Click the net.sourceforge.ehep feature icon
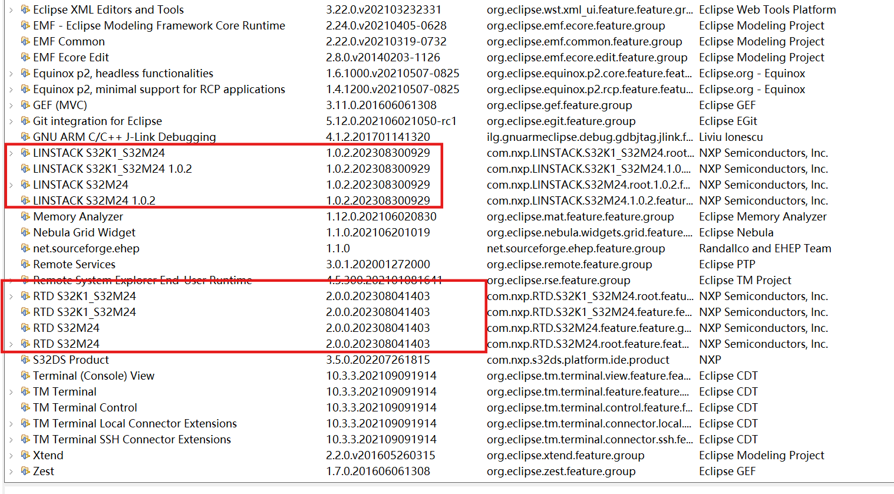Image resolution: width=894 pixels, height=494 pixels. 25,248
